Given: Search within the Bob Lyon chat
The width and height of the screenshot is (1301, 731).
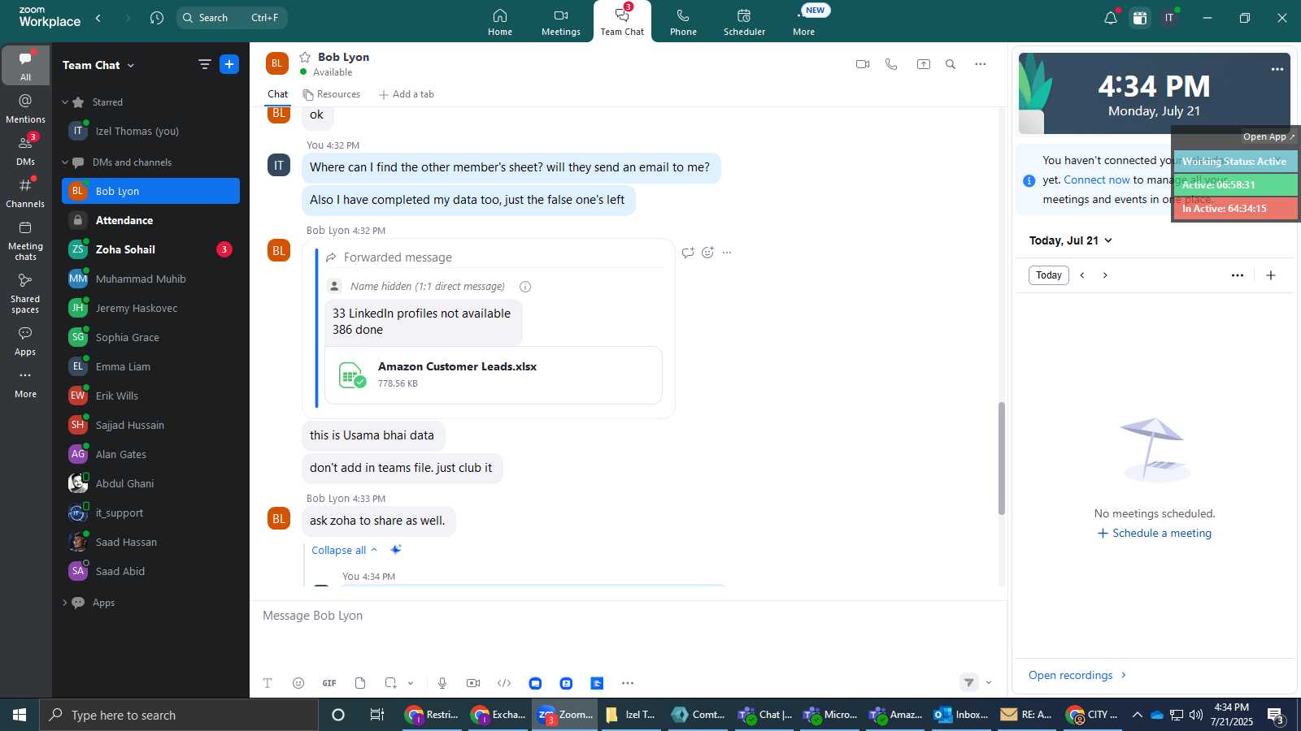Looking at the screenshot, I should tap(951, 64).
